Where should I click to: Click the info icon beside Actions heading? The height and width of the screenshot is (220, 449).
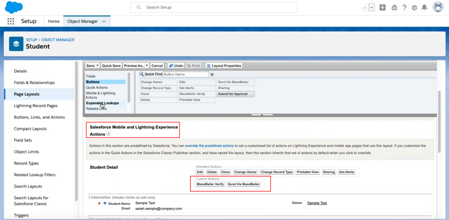click(x=109, y=134)
